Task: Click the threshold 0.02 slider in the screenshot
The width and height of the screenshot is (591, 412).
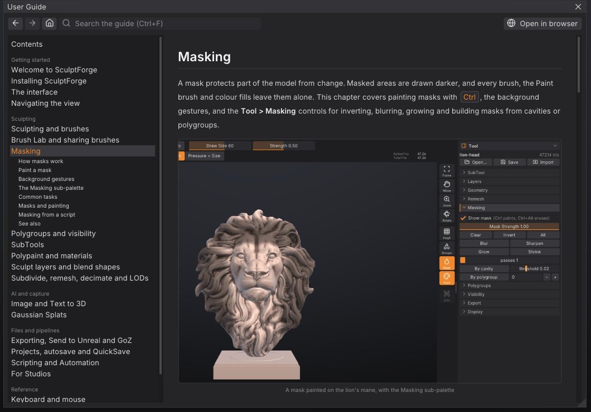Action: [535, 269]
